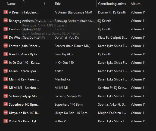
Task: Click the title cell 'Superhero 140 Bpm'
Action: point(68,105)
